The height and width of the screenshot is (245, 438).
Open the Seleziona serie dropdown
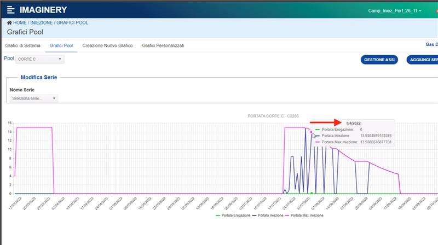(x=34, y=98)
